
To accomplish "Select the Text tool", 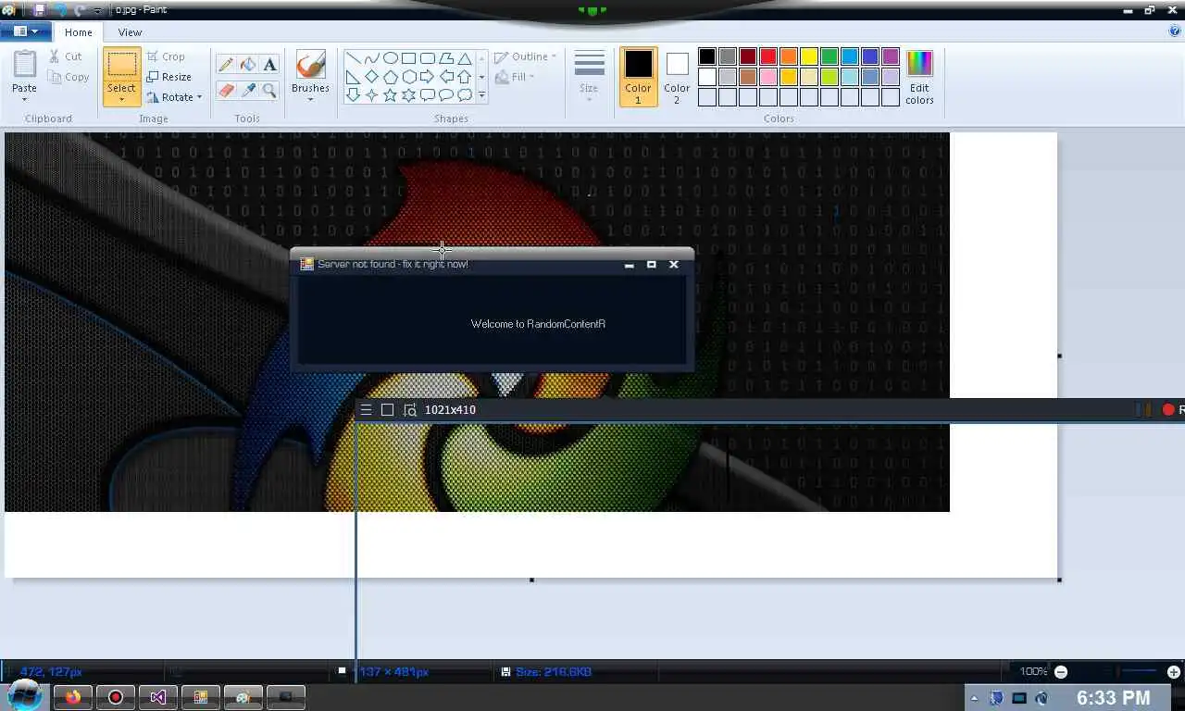I will (269, 64).
